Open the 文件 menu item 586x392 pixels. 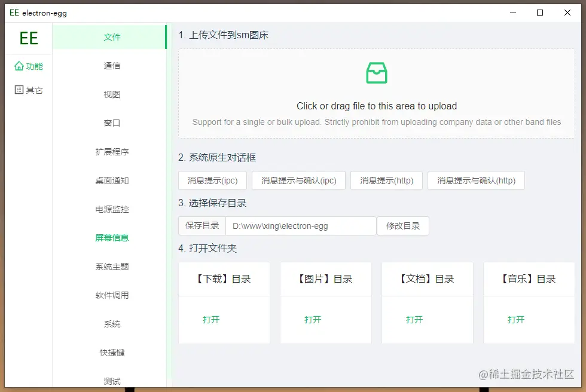109,37
